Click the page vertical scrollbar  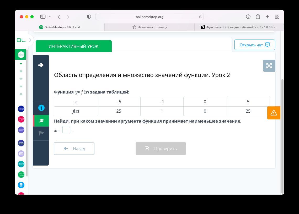click(x=282, y=136)
